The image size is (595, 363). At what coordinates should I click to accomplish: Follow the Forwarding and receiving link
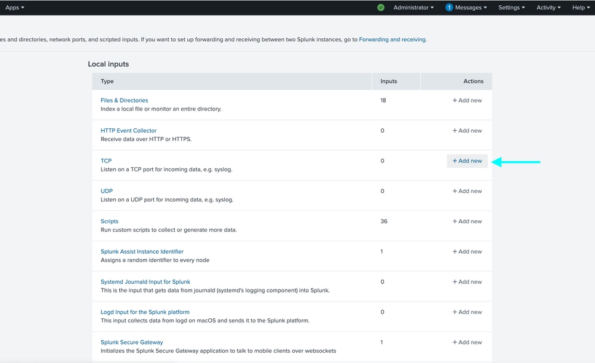pyautogui.click(x=392, y=39)
